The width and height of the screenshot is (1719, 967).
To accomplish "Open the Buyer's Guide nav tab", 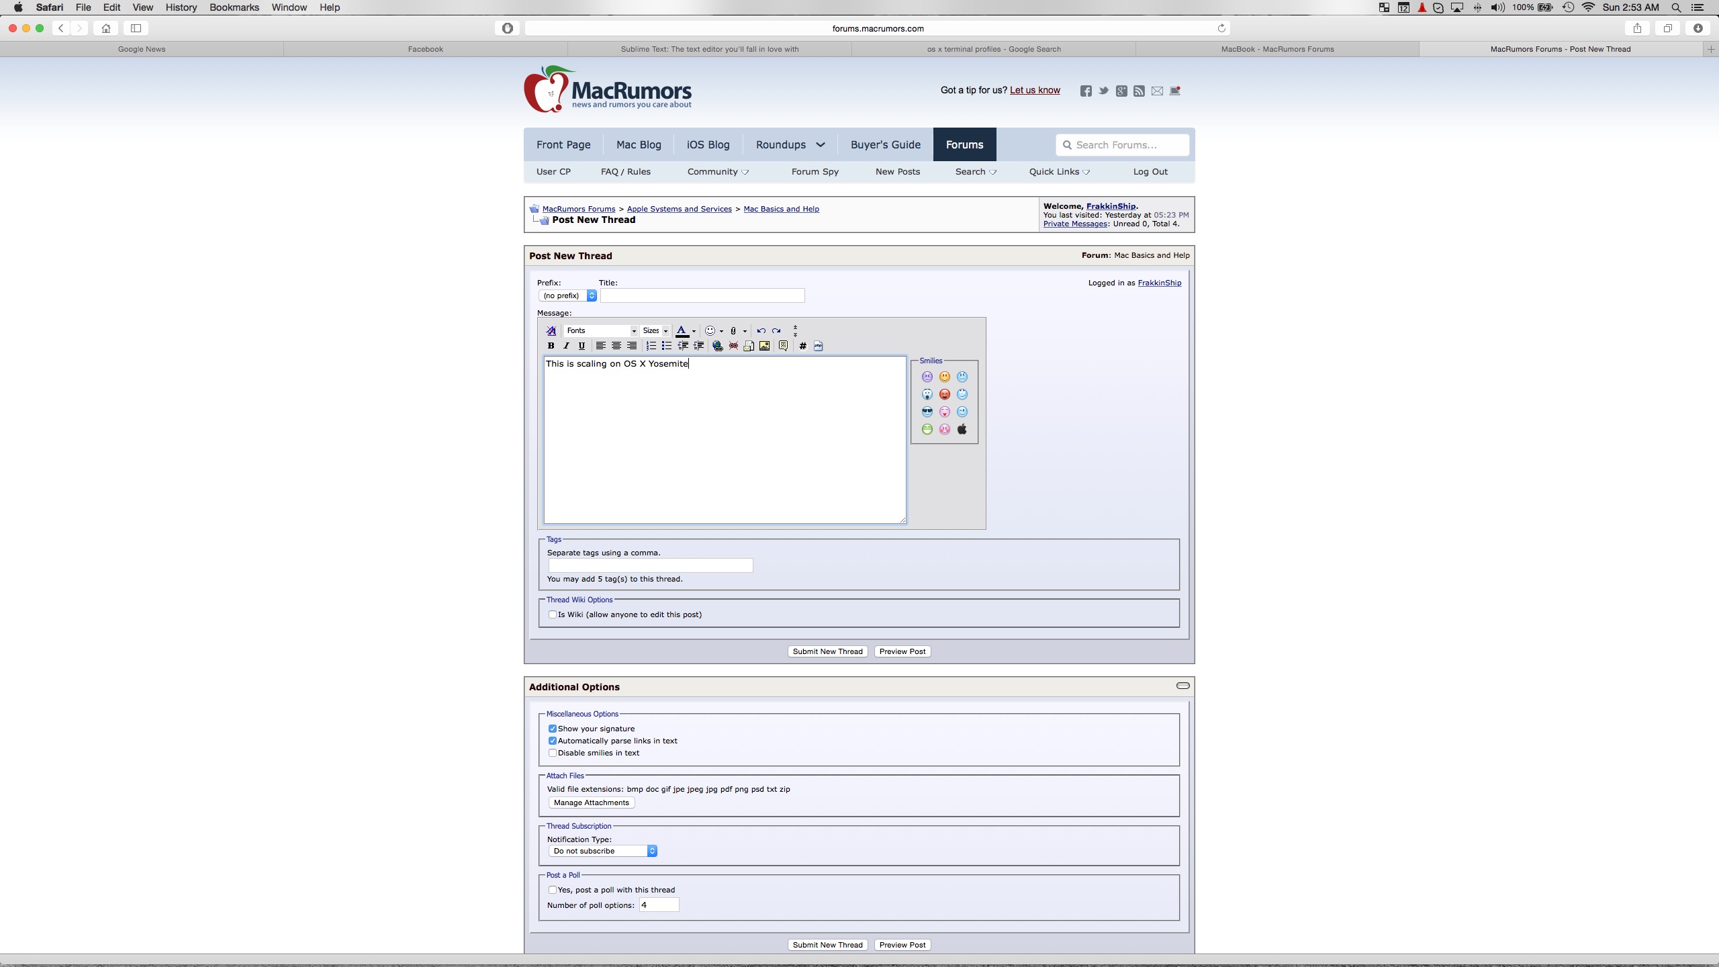I will (886, 144).
